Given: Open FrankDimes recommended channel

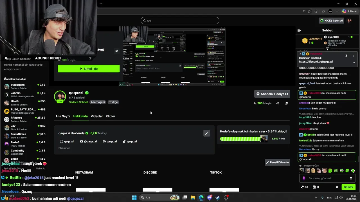Looking at the screenshot, I should pos(25,136).
